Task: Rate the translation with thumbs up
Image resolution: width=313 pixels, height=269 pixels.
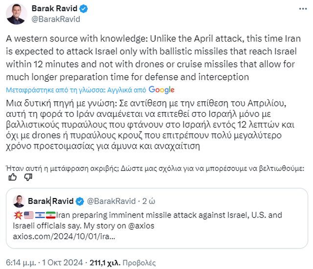Action: [x=13, y=178]
